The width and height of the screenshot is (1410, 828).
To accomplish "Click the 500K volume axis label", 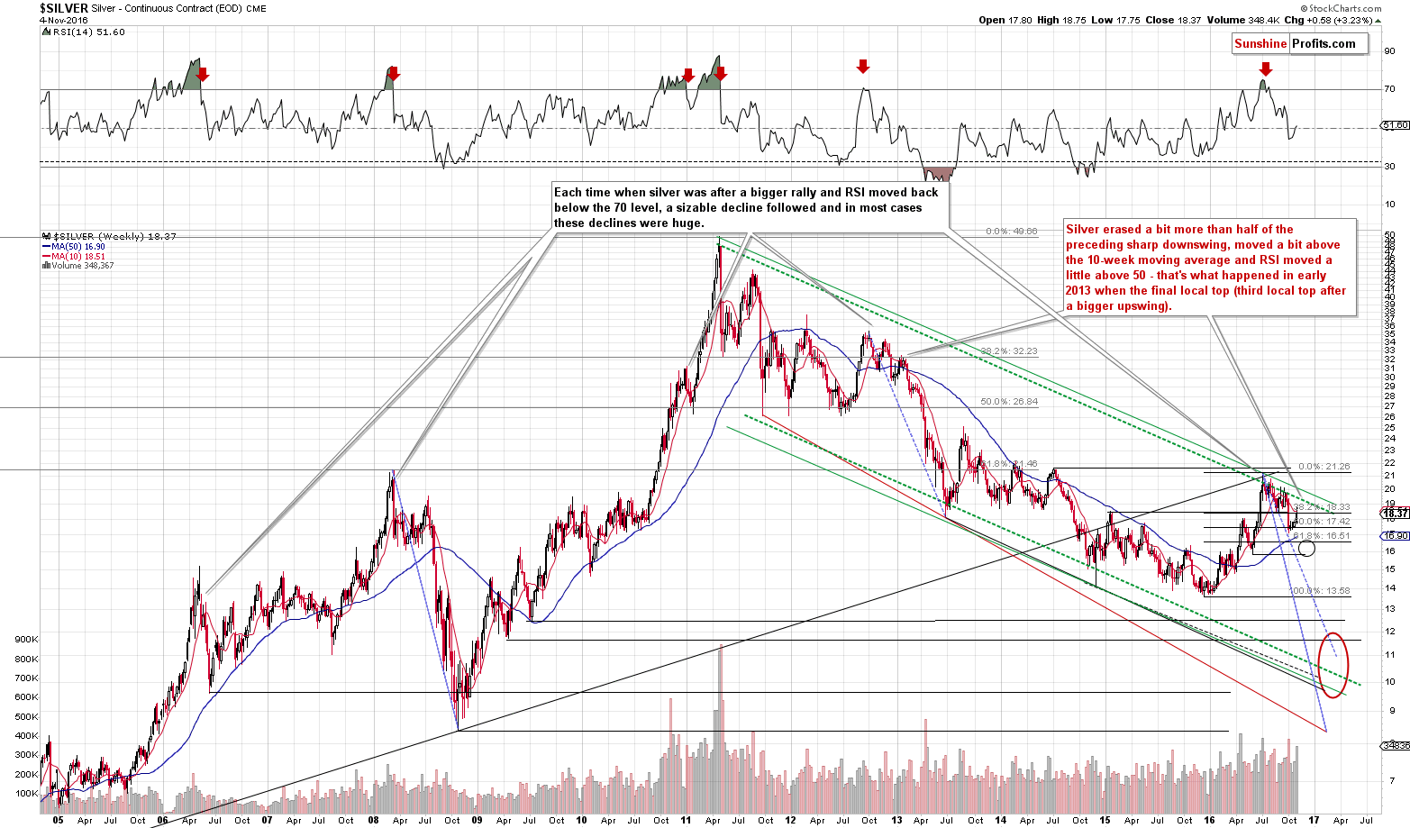I will (26, 717).
